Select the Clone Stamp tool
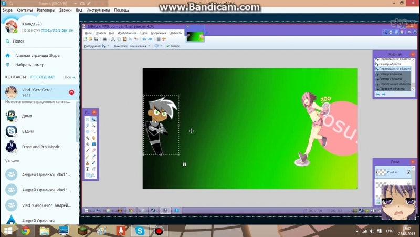Viewport: 420px width, 237px height. click(x=87, y=163)
